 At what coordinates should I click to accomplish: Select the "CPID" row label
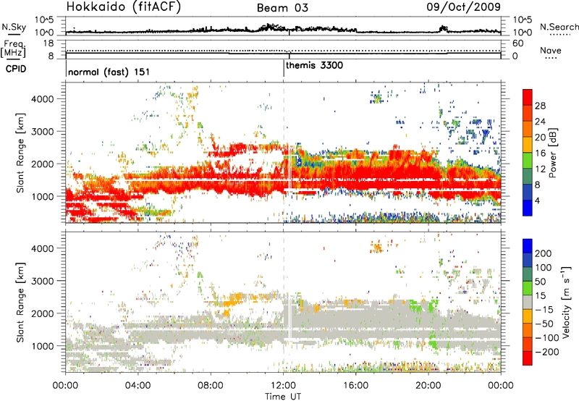(16, 69)
